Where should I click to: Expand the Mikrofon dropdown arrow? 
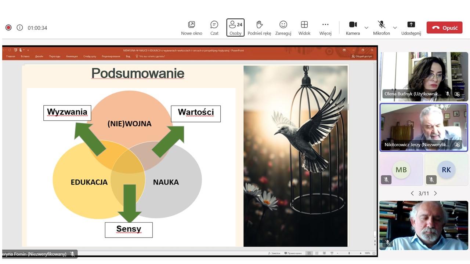pyautogui.click(x=395, y=28)
